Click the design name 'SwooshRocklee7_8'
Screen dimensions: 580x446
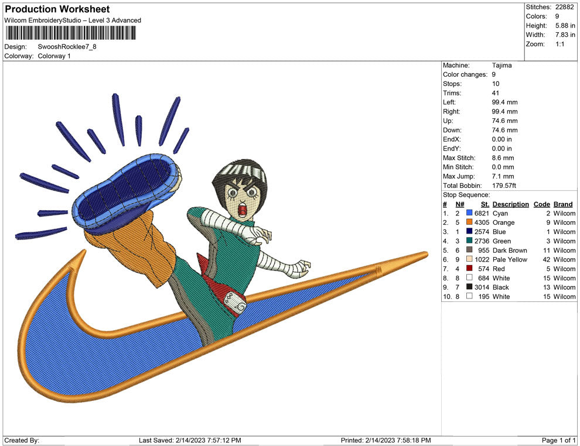67,47
